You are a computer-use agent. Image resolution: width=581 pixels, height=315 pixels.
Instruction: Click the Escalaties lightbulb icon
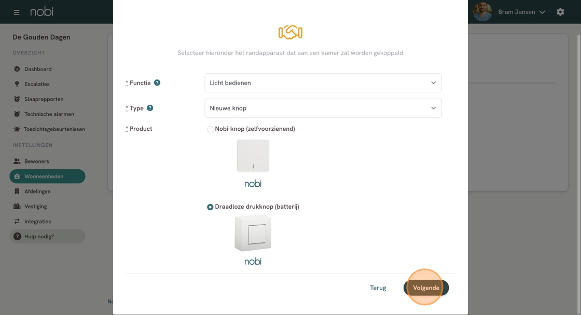pyautogui.click(x=17, y=84)
